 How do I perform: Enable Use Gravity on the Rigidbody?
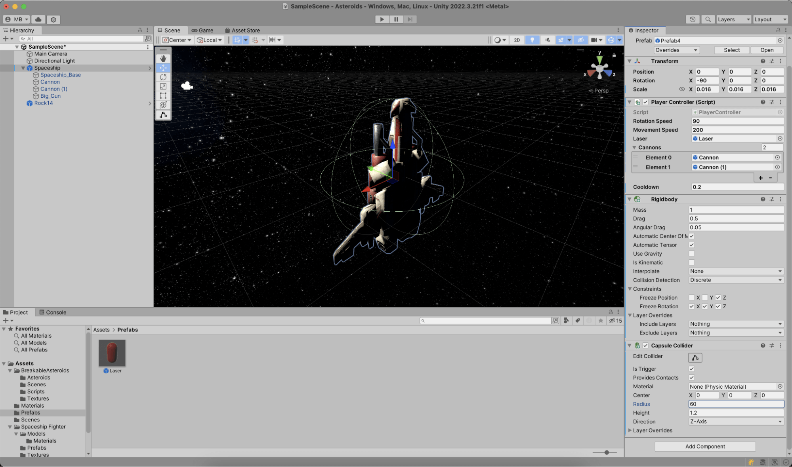tap(692, 253)
